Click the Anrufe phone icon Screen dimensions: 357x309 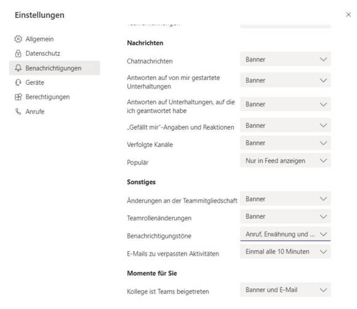[18, 111]
